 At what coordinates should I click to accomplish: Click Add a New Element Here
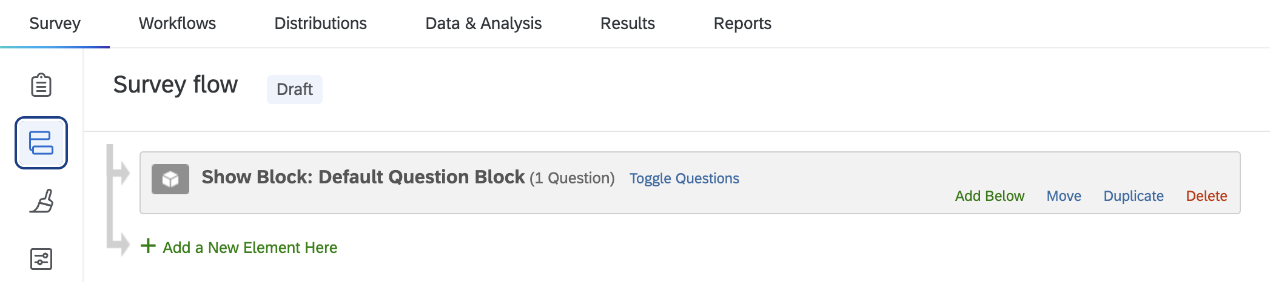pos(250,248)
